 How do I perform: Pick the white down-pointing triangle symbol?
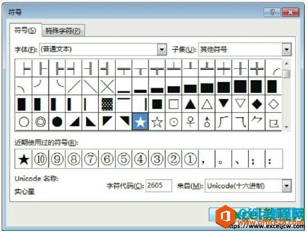240,104
